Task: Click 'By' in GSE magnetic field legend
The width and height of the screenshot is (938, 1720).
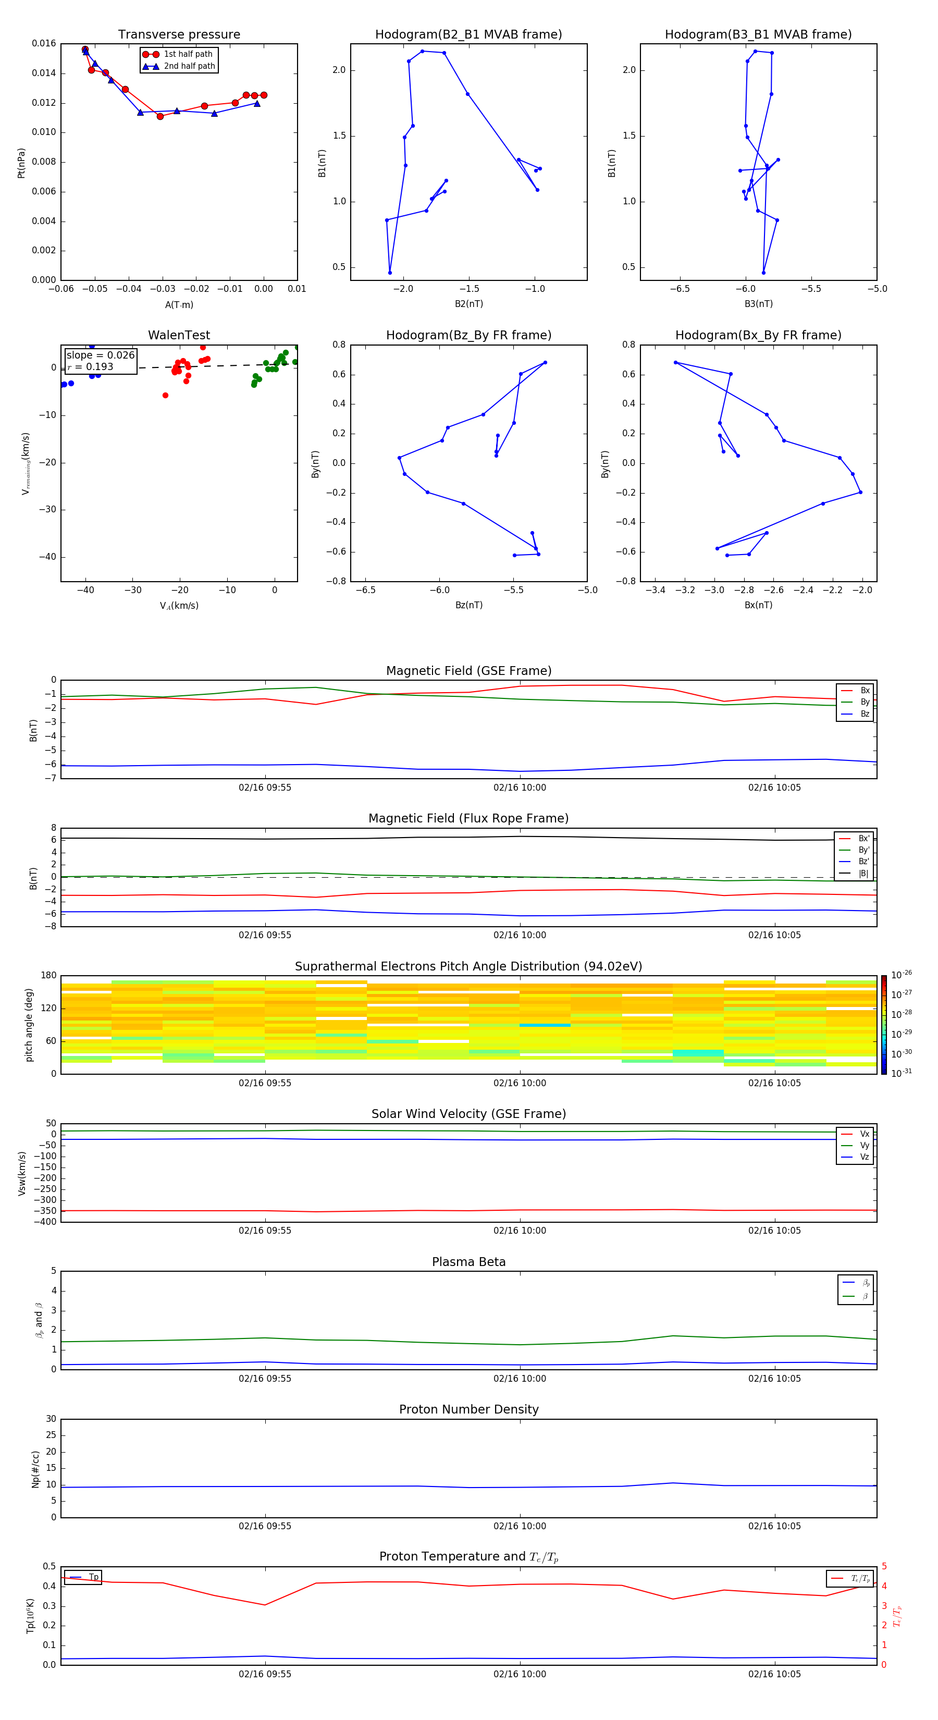Action: click(x=855, y=702)
